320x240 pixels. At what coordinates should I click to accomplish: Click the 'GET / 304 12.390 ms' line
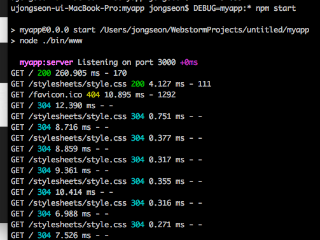62,106
